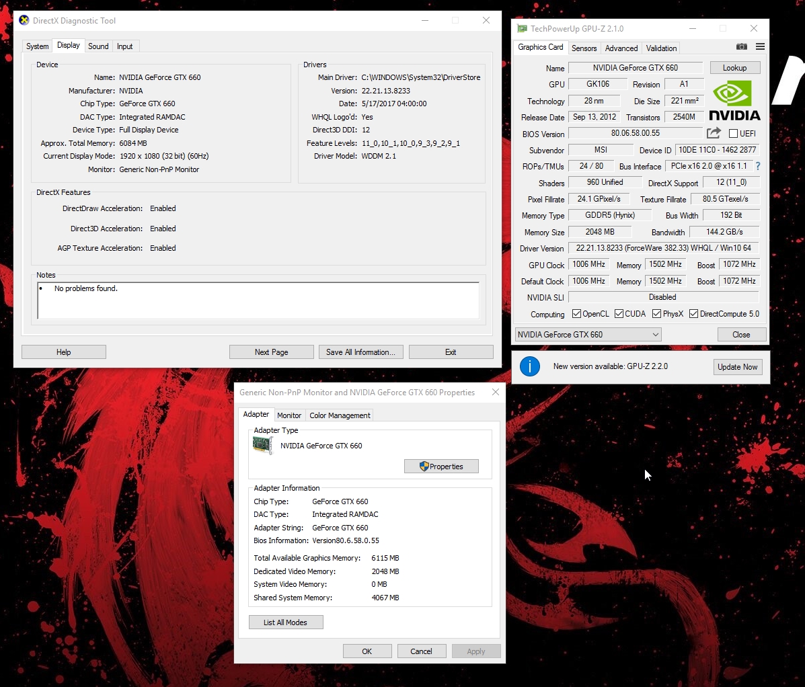Click '6084 MB' total memory value

point(133,143)
